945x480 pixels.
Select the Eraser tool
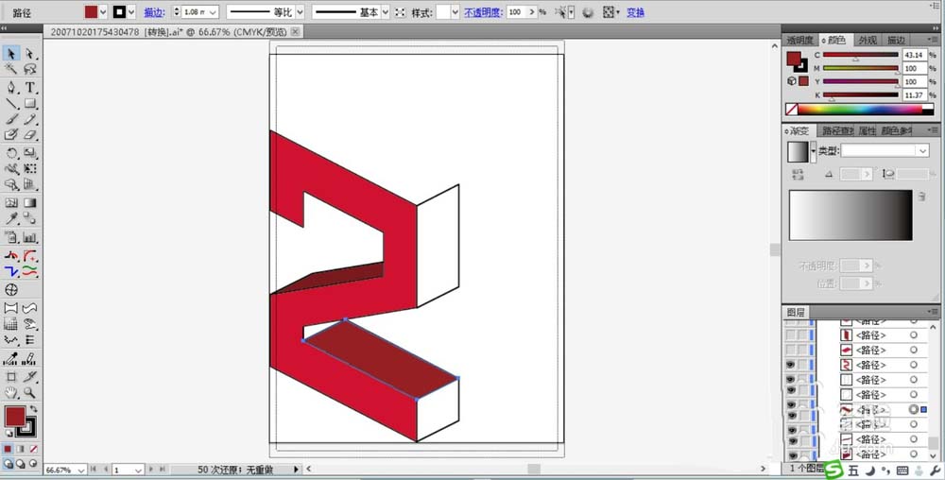click(29, 135)
